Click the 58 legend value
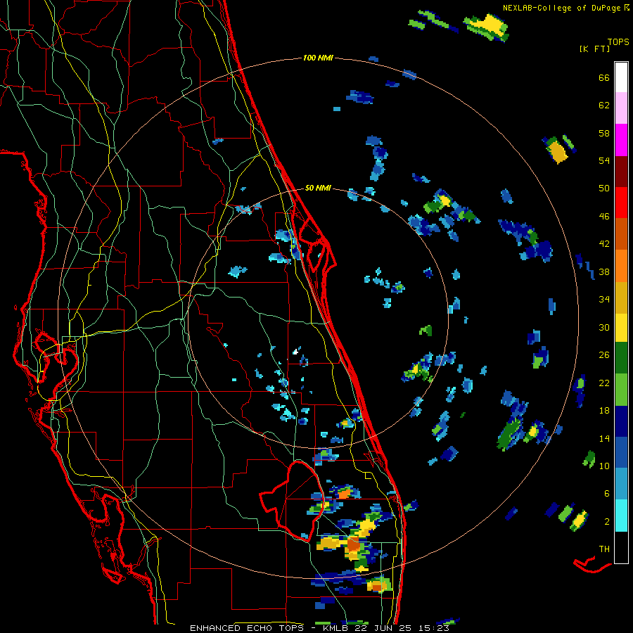Image resolution: width=633 pixels, height=633 pixels. [x=604, y=134]
